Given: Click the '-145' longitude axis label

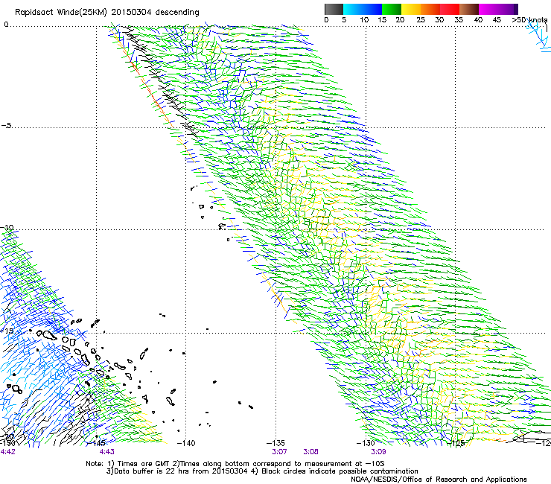Looking at the screenshot, I should 96,443.
